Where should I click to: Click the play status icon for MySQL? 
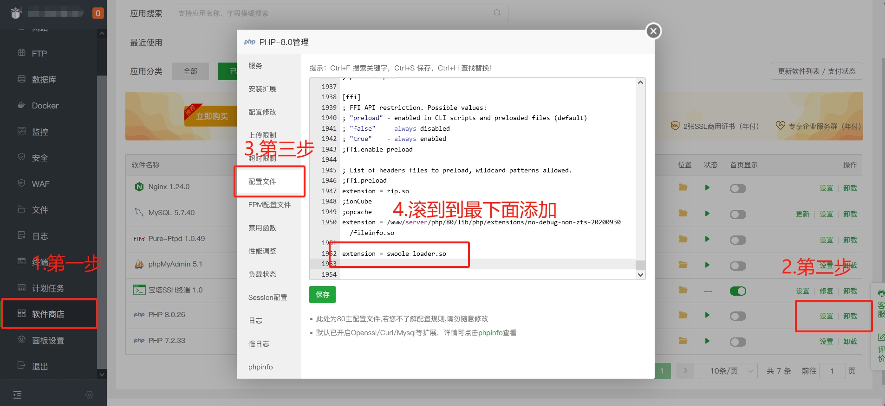tap(707, 214)
